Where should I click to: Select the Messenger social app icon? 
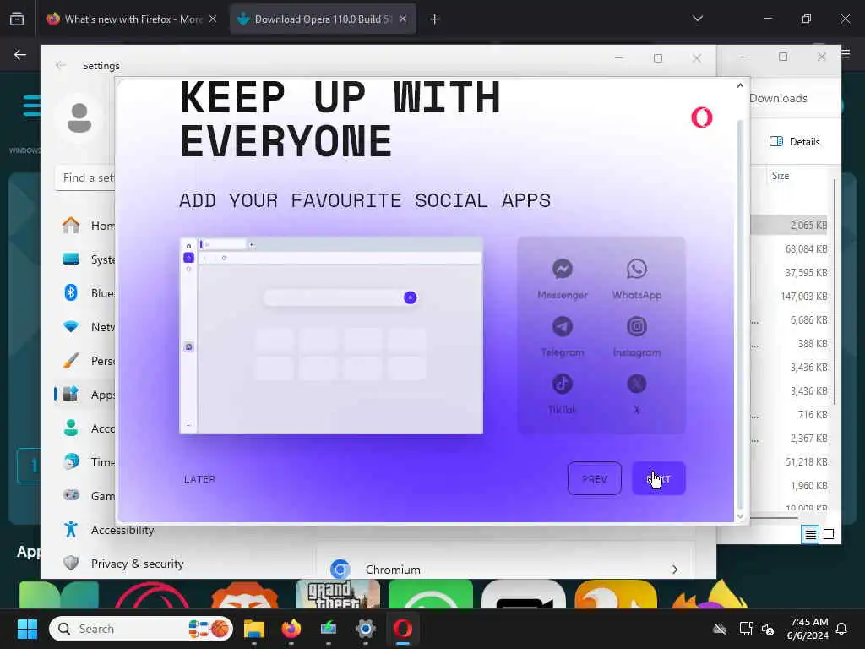click(x=562, y=269)
